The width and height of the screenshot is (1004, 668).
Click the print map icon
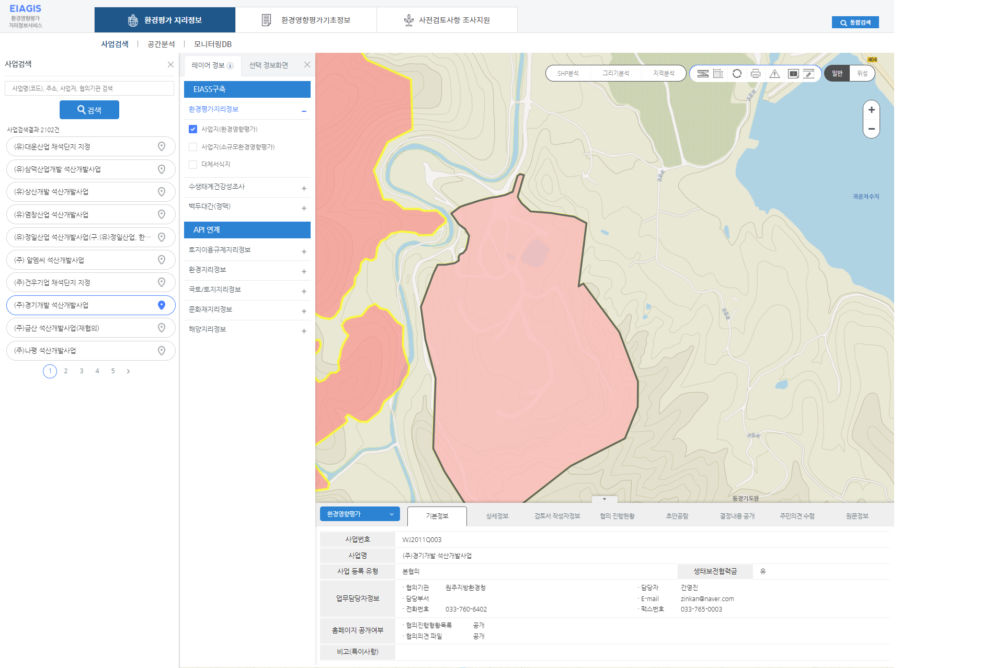pos(755,74)
